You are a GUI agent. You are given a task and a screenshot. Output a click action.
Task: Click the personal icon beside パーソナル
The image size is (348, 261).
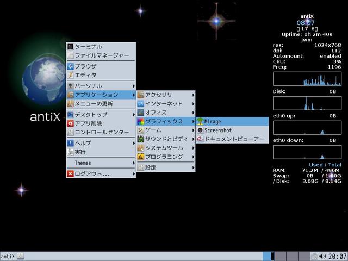[x=70, y=86]
